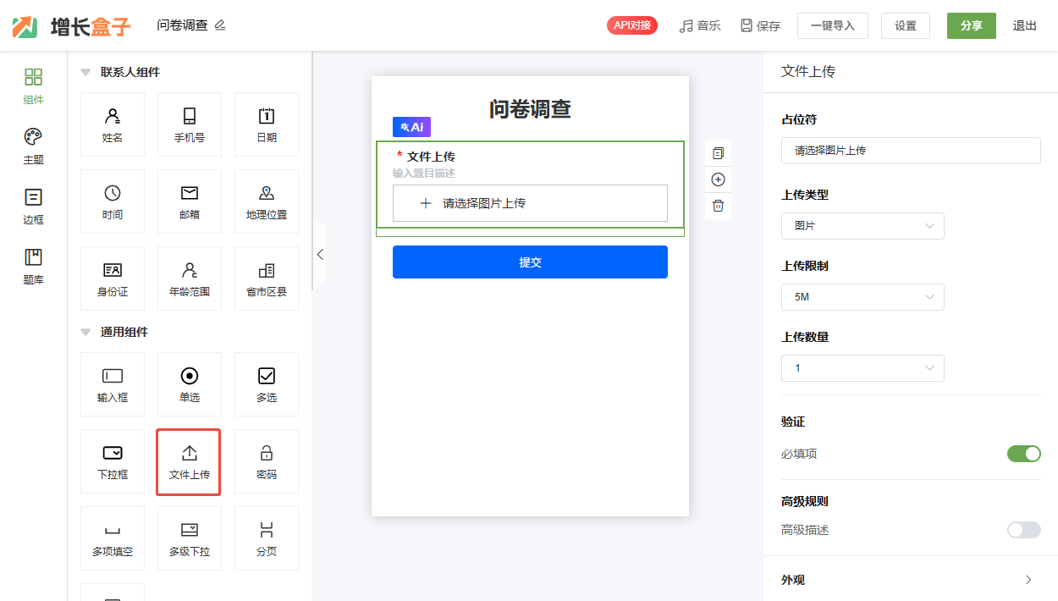The width and height of the screenshot is (1058, 601).
Task: Open 设置 settings button
Action: (x=906, y=25)
